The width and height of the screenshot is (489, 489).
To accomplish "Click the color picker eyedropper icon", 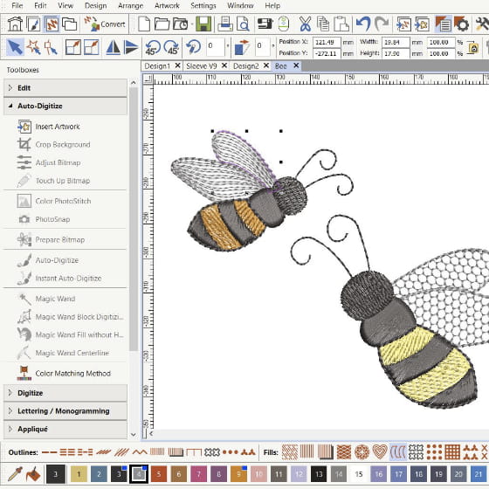I will tap(15, 474).
